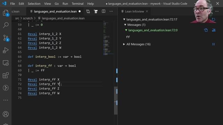Expand the All Messages (16) section

(124, 44)
